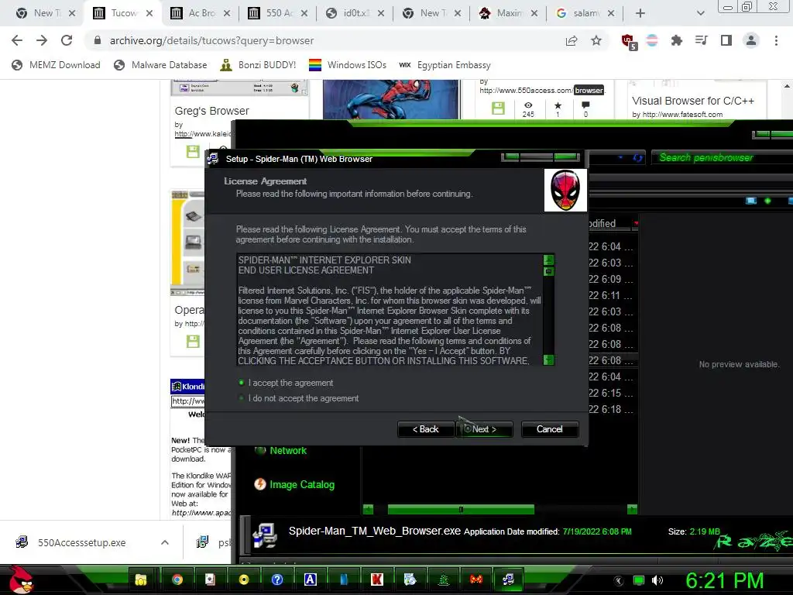The image size is (793, 595).
Task: Open the red K taskbar app
Action: 377,580
